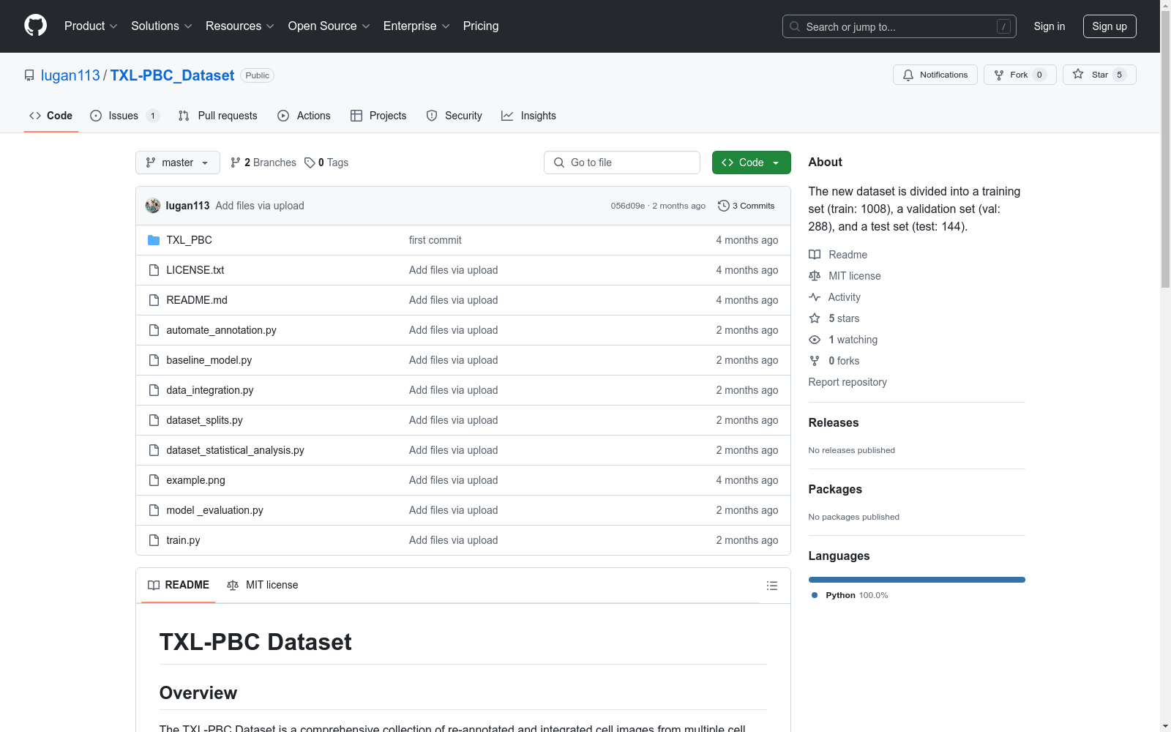
Task: Click the README outline list icon
Action: (x=771, y=586)
